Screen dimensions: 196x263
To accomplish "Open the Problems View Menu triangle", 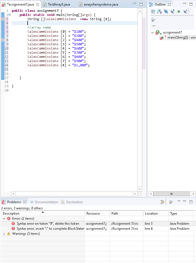I will click(179, 201).
